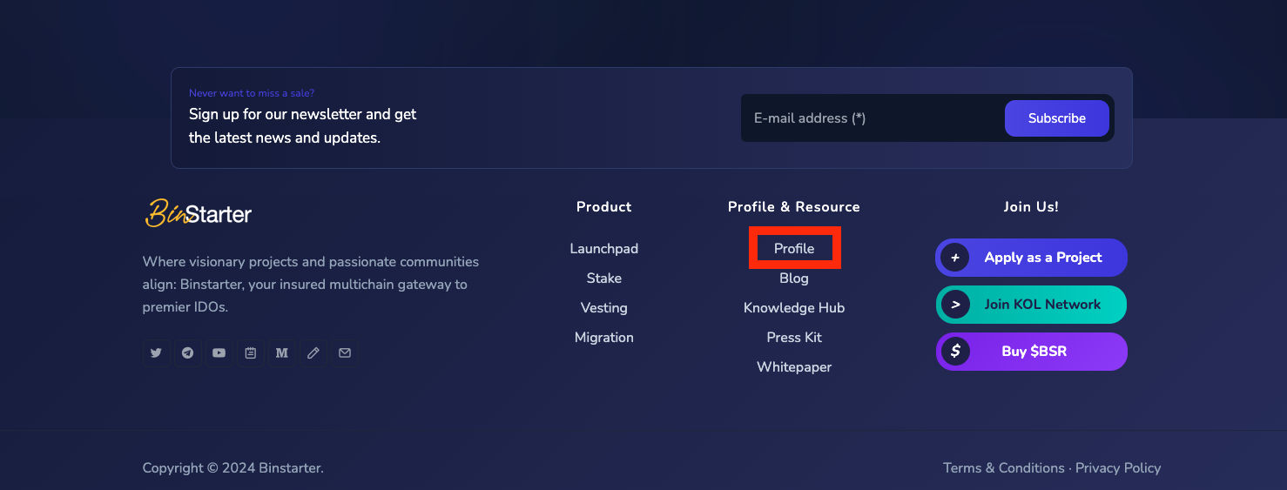Viewport: 1287px width, 490px height.
Task: Click the pencil icon in social row
Action: [313, 352]
